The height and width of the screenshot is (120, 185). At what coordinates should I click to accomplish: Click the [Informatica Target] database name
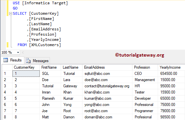coord(45,3)
